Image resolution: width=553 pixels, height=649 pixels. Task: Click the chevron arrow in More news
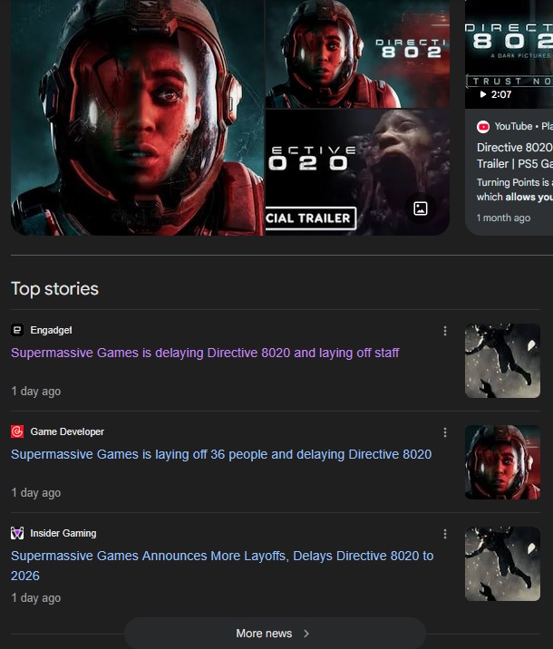coord(306,634)
